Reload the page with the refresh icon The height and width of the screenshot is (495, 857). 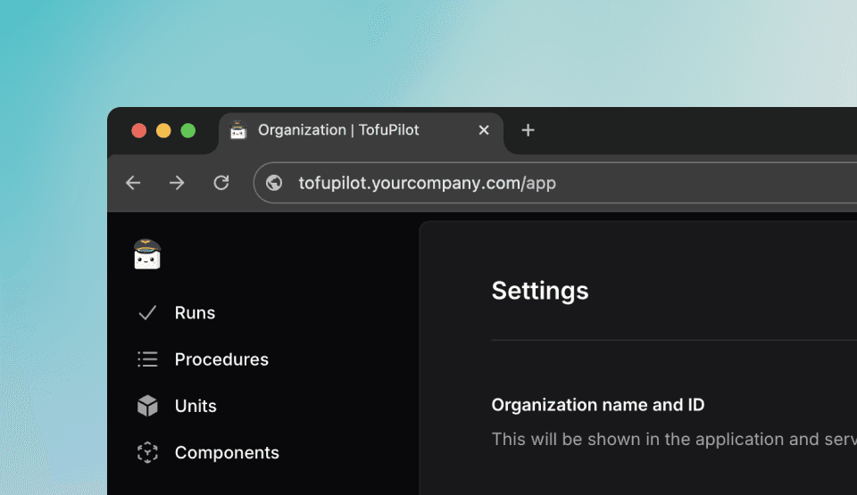(x=220, y=183)
